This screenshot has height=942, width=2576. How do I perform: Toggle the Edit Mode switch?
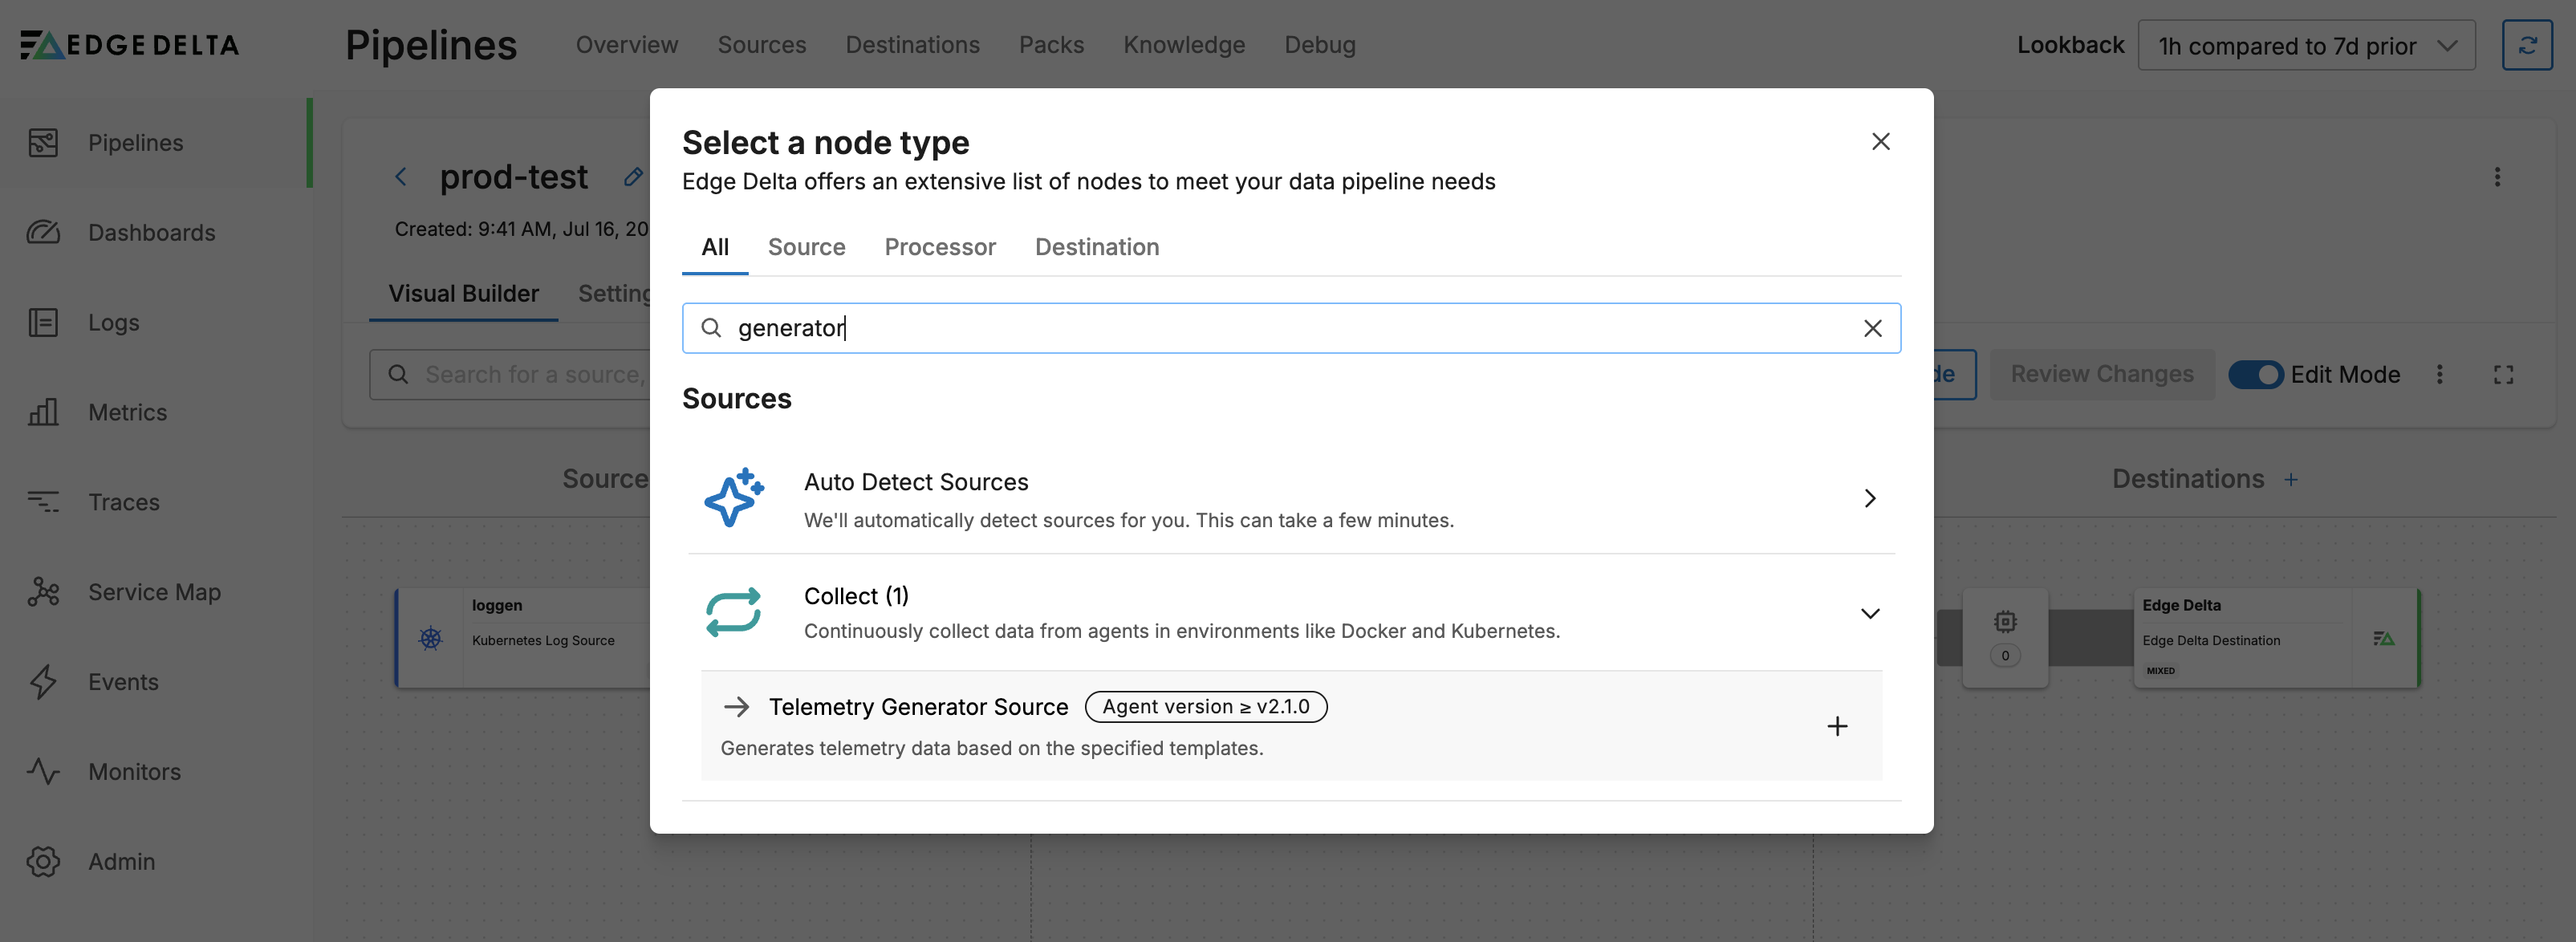[x=2255, y=374]
